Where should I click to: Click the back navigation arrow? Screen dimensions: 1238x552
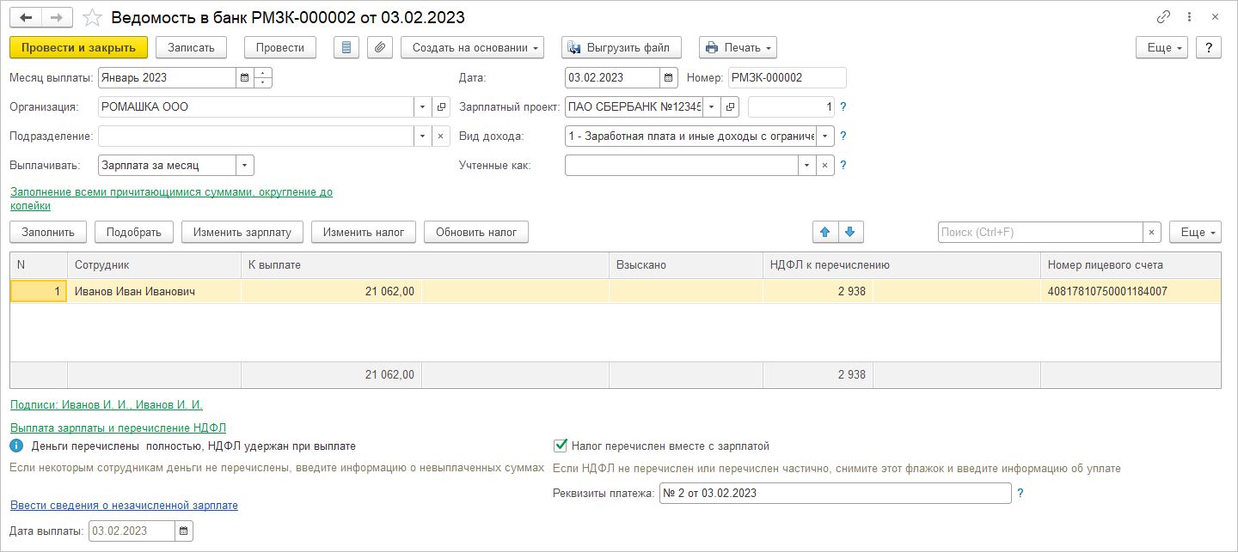tap(26, 17)
